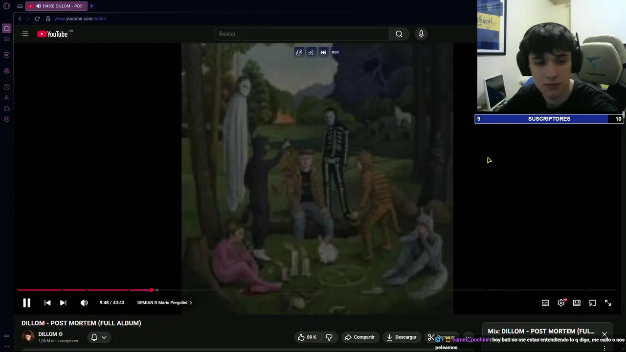Screen dimensions: 626x352
Task: Open the game controller icon in sidebar
Action: coord(7,39)
